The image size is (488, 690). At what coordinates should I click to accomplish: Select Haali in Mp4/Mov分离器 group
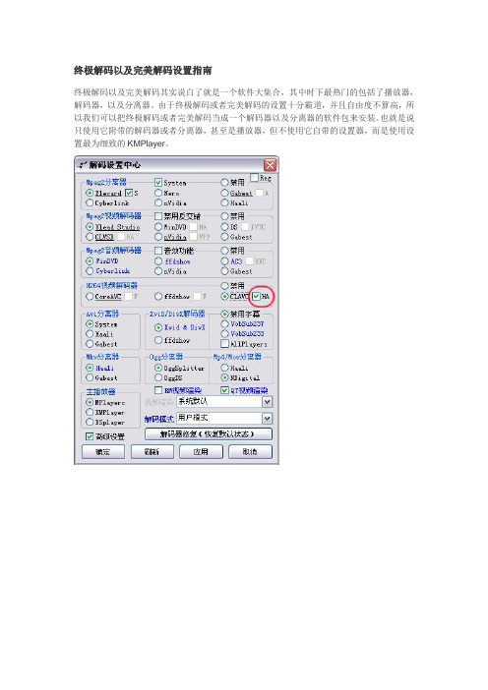[x=224, y=368]
